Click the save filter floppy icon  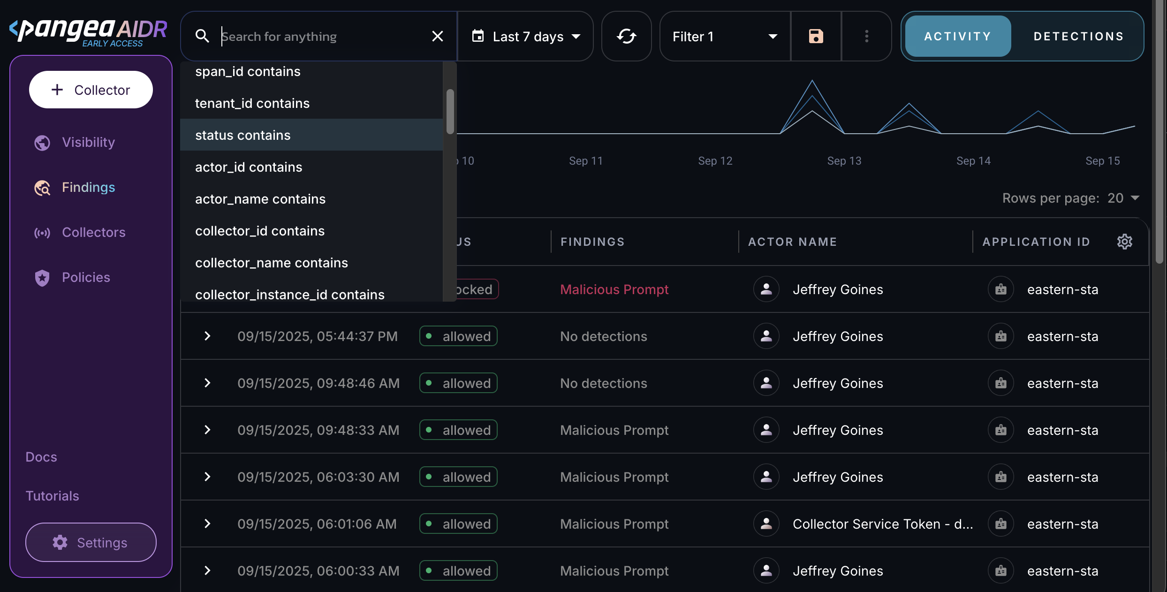click(816, 36)
